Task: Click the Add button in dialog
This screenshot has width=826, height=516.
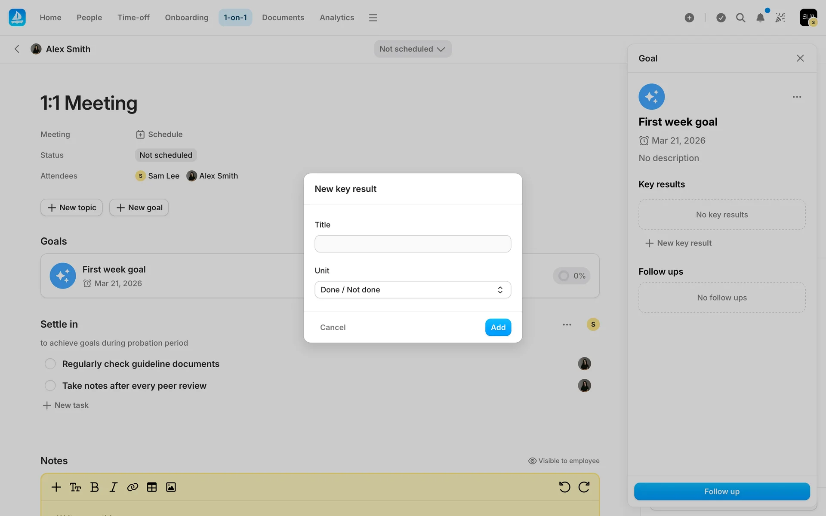Action: [498, 328]
